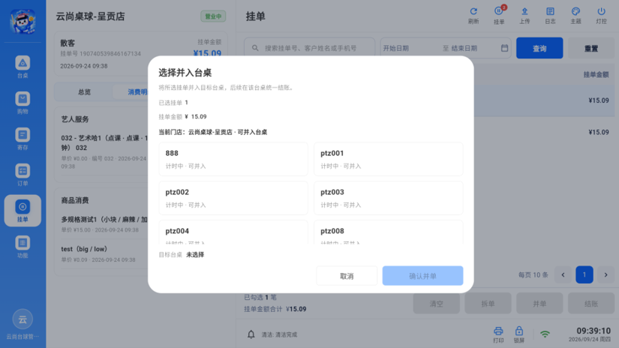The width and height of the screenshot is (619, 348).
Task: Click 取消 to cancel merge dialog
Action: coord(347,276)
